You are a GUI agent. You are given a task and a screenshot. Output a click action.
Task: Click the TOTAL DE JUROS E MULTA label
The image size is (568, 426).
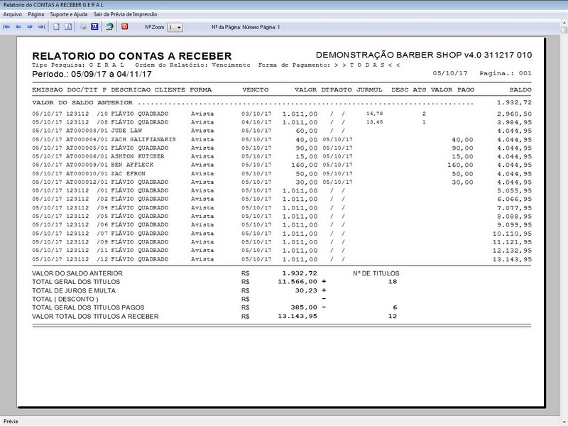[74, 290]
